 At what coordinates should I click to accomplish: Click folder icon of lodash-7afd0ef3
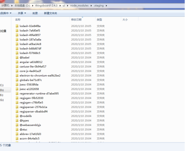click(17, 31)
